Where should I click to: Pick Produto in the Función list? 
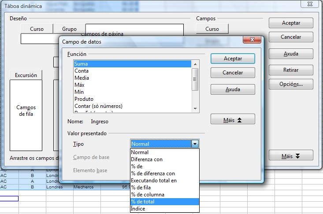132,99
